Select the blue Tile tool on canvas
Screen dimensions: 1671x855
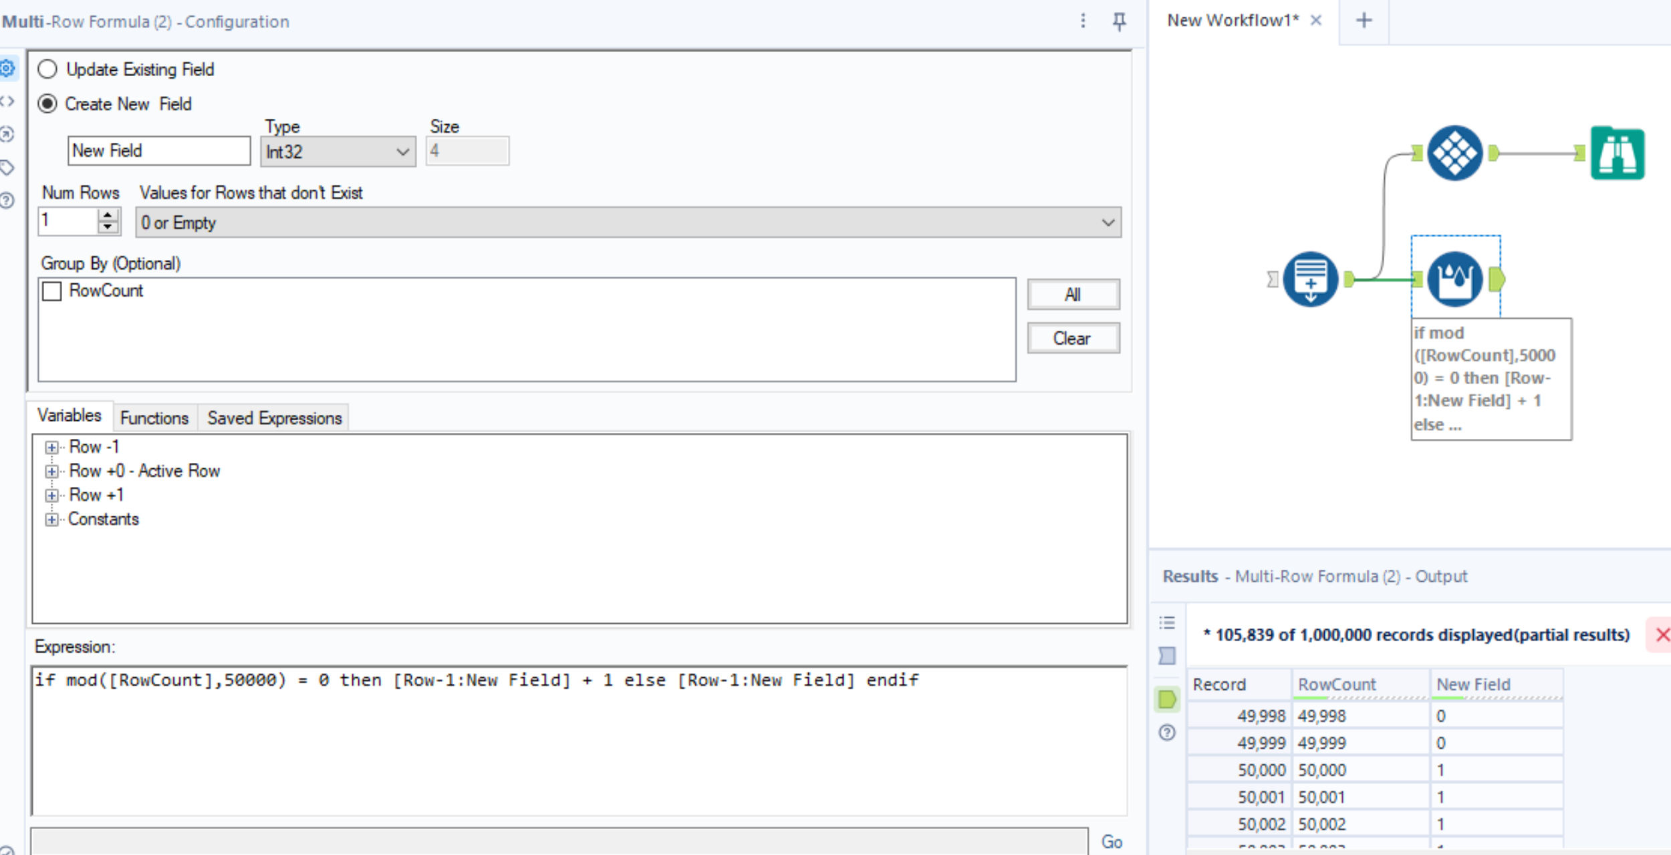1454,153
